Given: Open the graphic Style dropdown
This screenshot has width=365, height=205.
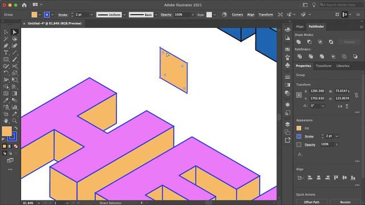Looking at the screenshot, I should [214, 15].
